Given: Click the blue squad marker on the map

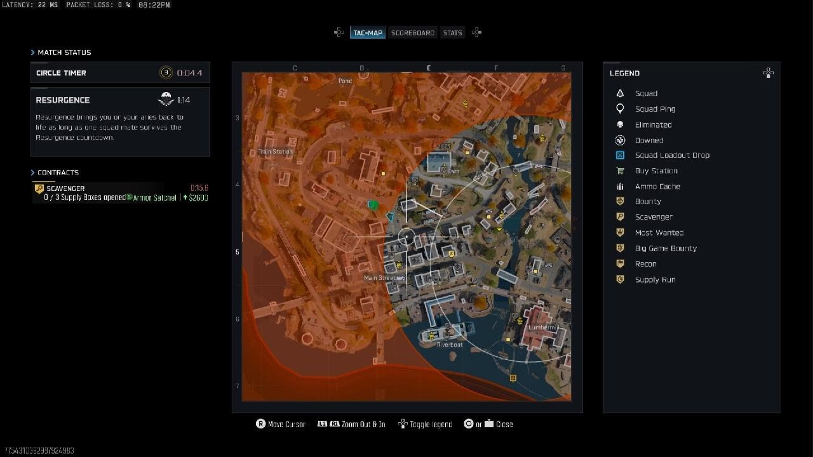Looking at the screenshot, I should point(389,217).
